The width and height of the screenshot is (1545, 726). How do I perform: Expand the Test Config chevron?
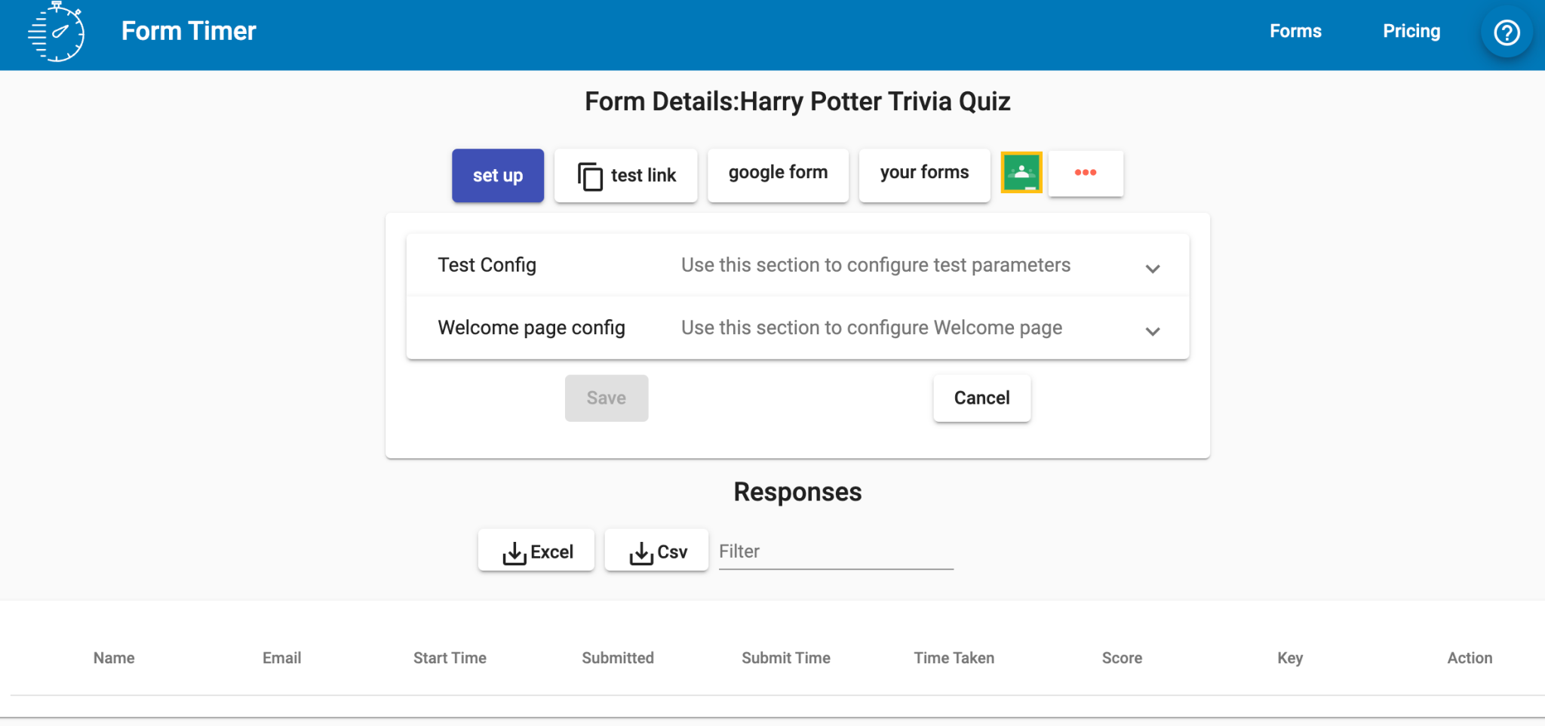[x=1152, y=268]
